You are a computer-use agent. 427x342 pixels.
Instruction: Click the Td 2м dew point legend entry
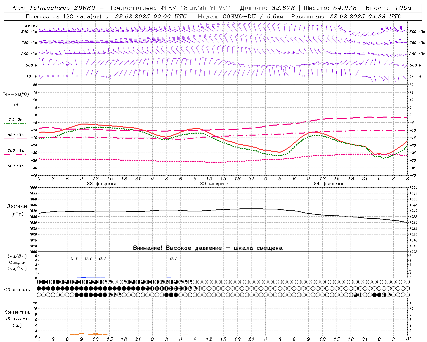pos(16,120)
